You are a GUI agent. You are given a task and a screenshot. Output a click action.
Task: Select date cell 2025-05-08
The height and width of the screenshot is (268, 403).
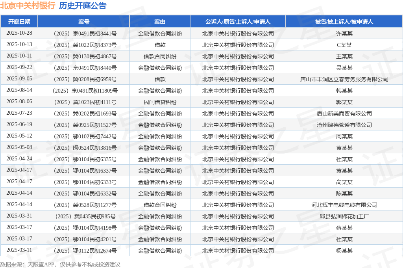(x=19, y=147)
